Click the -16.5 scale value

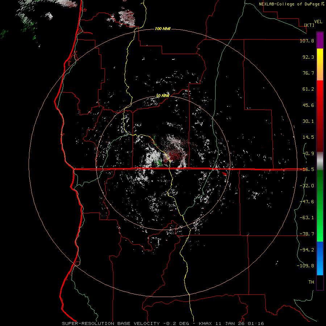pyautogui.click(x=307, y=170)
